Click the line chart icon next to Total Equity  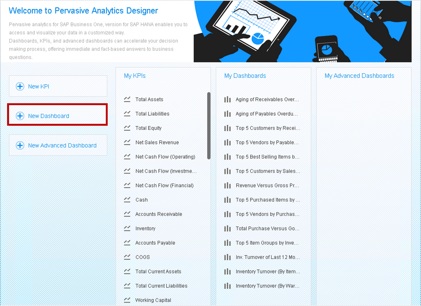click(127, 128)
